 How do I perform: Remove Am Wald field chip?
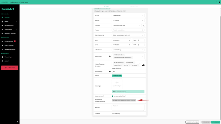click(138, 65)
